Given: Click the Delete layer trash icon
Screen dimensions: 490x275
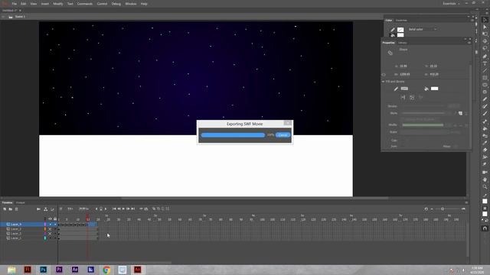Looking at the screenshot, I should click(x=16, y=209).
